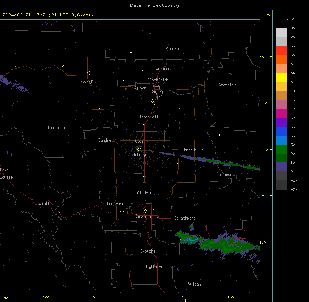This screenshot has height=302, width=309.
Task: Click the RockyMH label
Action: click(88, 81)
